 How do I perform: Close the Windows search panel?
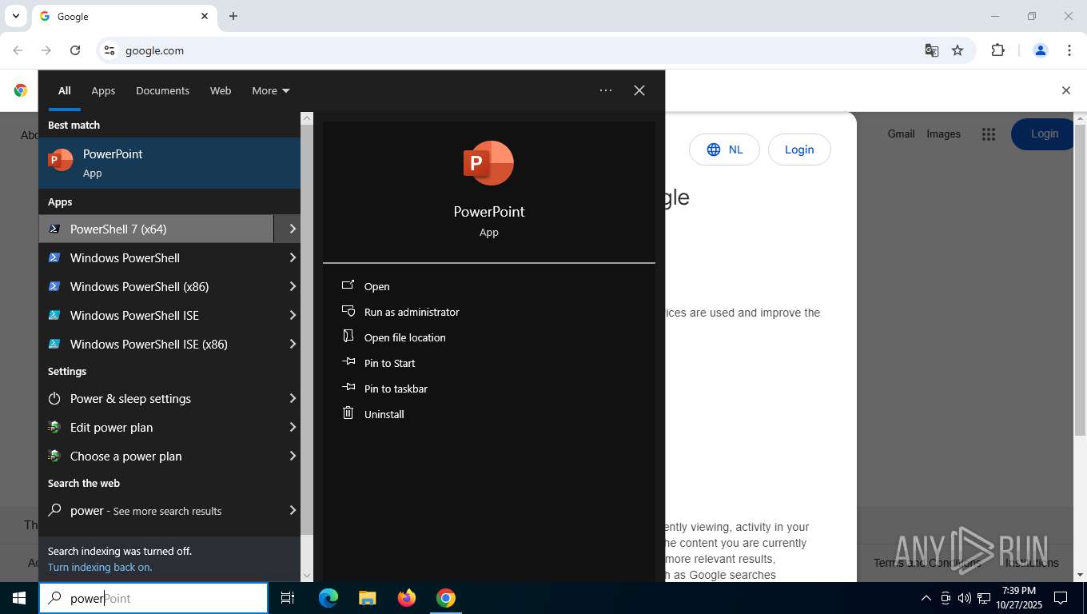coord(639,90)
